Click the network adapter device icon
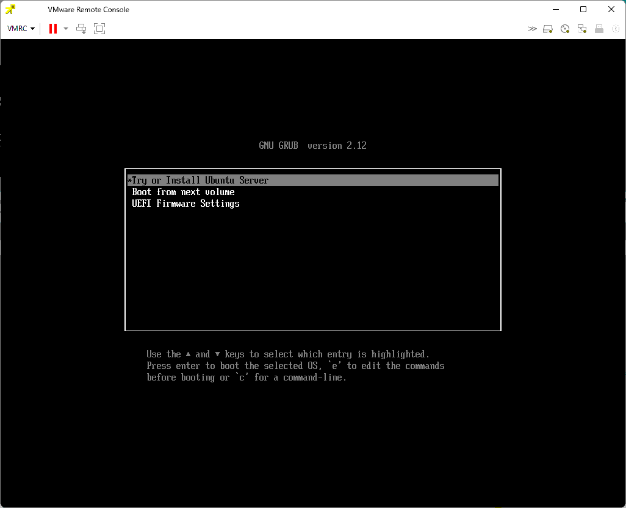 (582, 29)
